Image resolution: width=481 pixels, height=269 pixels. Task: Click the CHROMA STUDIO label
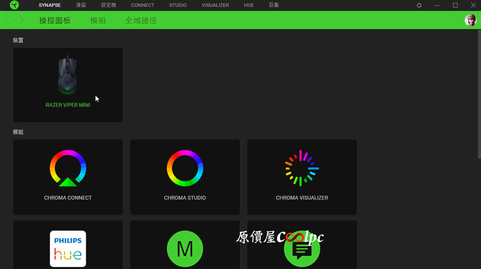point(185,198)
